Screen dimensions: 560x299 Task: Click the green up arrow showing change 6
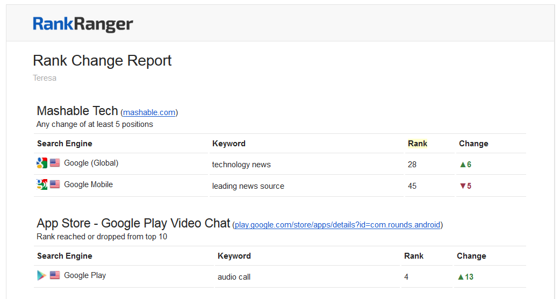462,165
